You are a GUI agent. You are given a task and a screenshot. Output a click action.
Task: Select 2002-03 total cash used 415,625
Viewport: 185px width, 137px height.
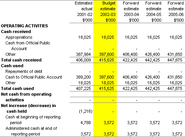[107, 88]
